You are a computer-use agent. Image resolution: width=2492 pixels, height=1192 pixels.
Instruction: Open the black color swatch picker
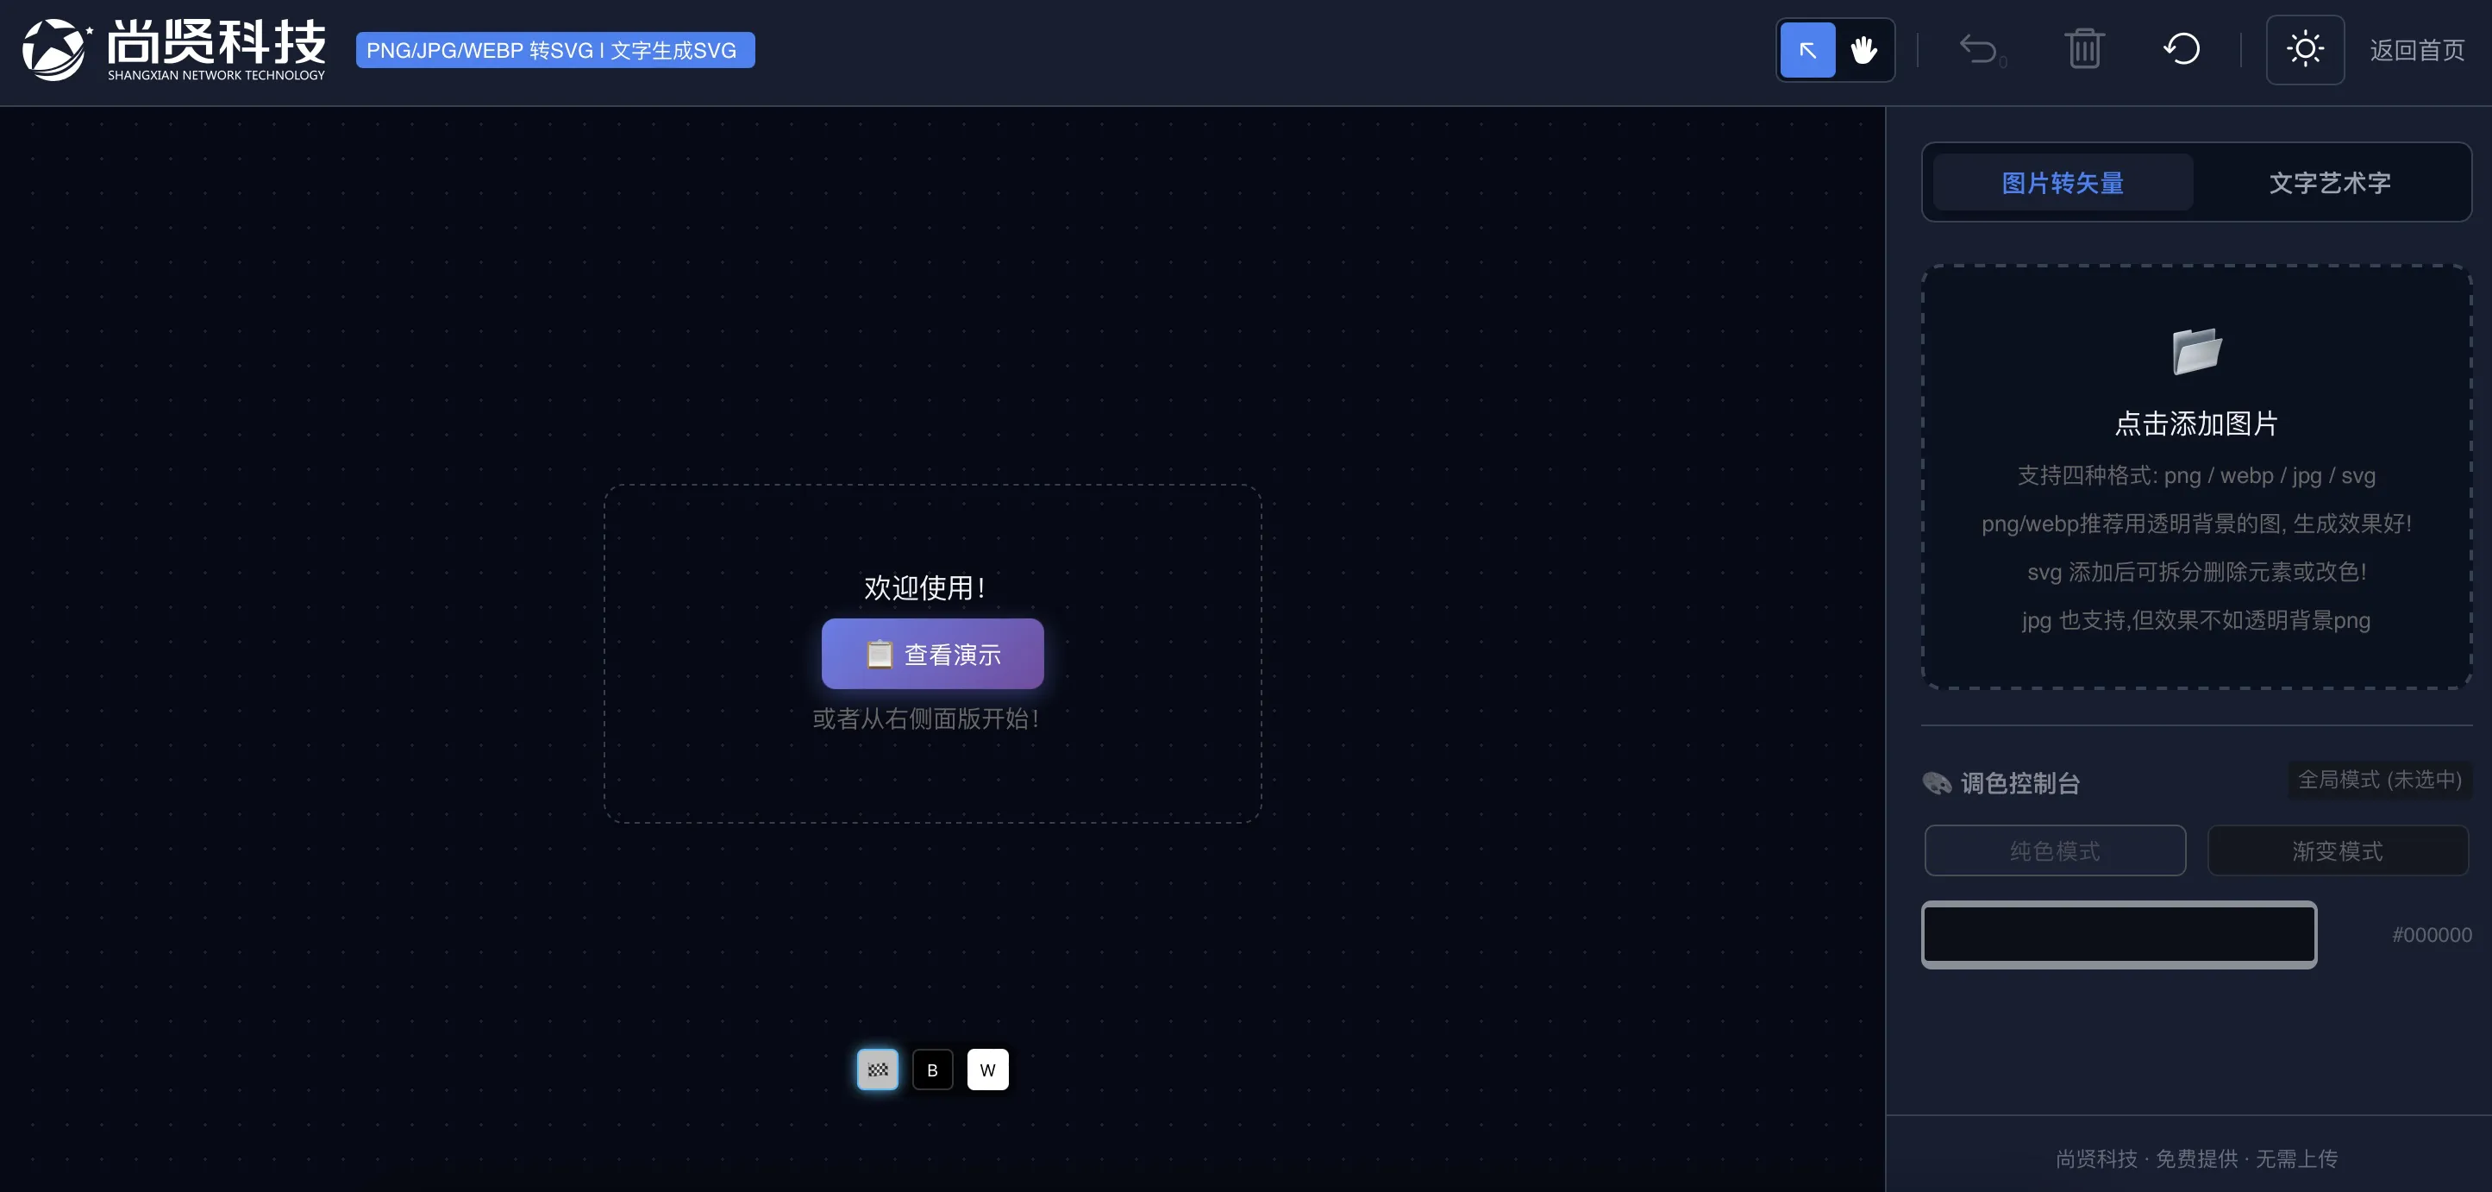pyautogui.click(x=2119, y=935)
